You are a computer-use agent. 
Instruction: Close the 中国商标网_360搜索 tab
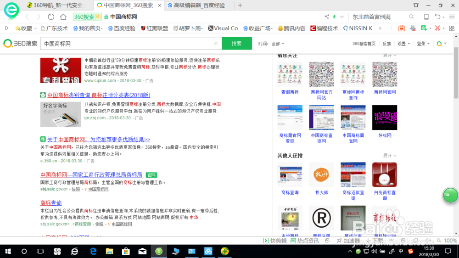coord(160,5)
